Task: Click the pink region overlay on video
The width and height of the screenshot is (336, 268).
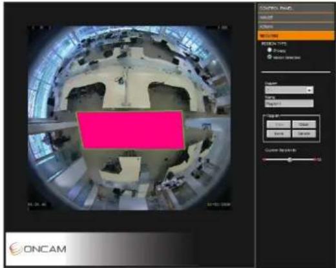Action: [131, 130]
